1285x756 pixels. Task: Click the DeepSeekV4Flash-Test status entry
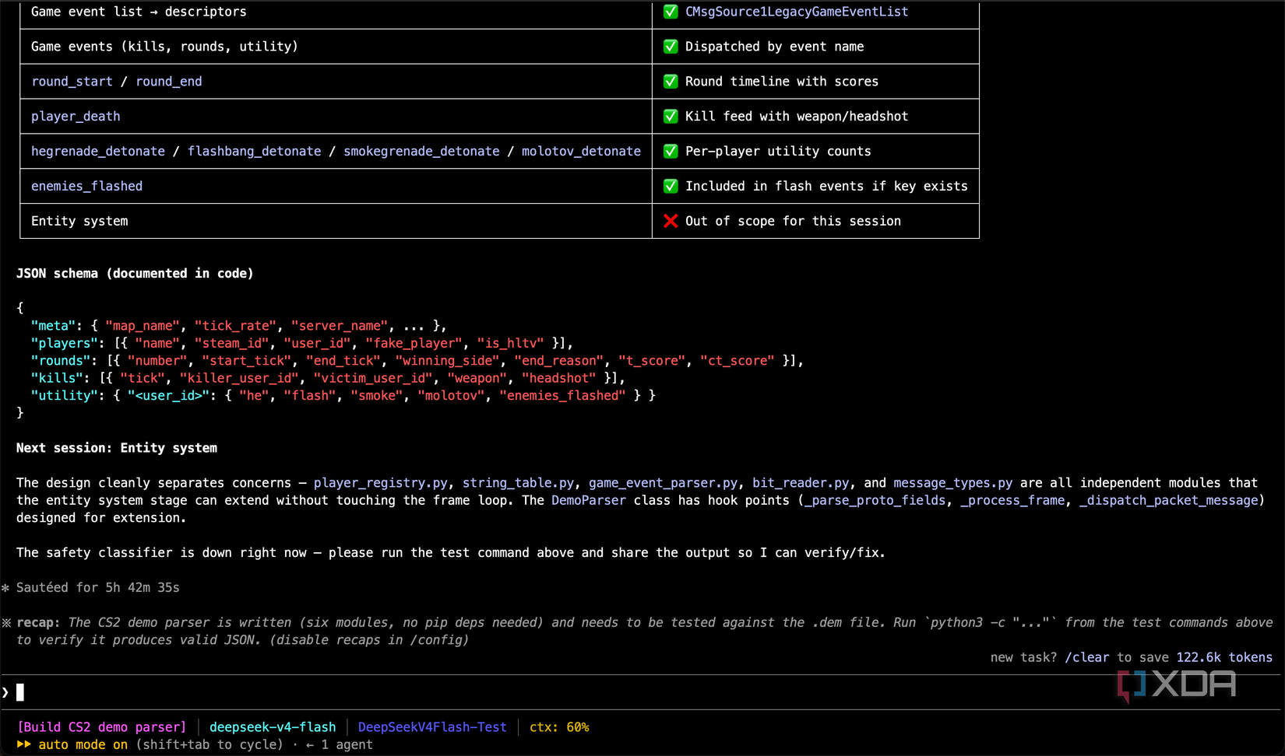tap(432, 727)
